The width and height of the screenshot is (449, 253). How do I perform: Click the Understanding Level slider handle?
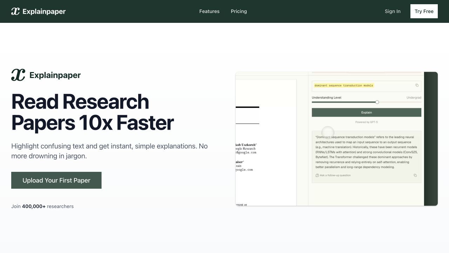point(377,102)
